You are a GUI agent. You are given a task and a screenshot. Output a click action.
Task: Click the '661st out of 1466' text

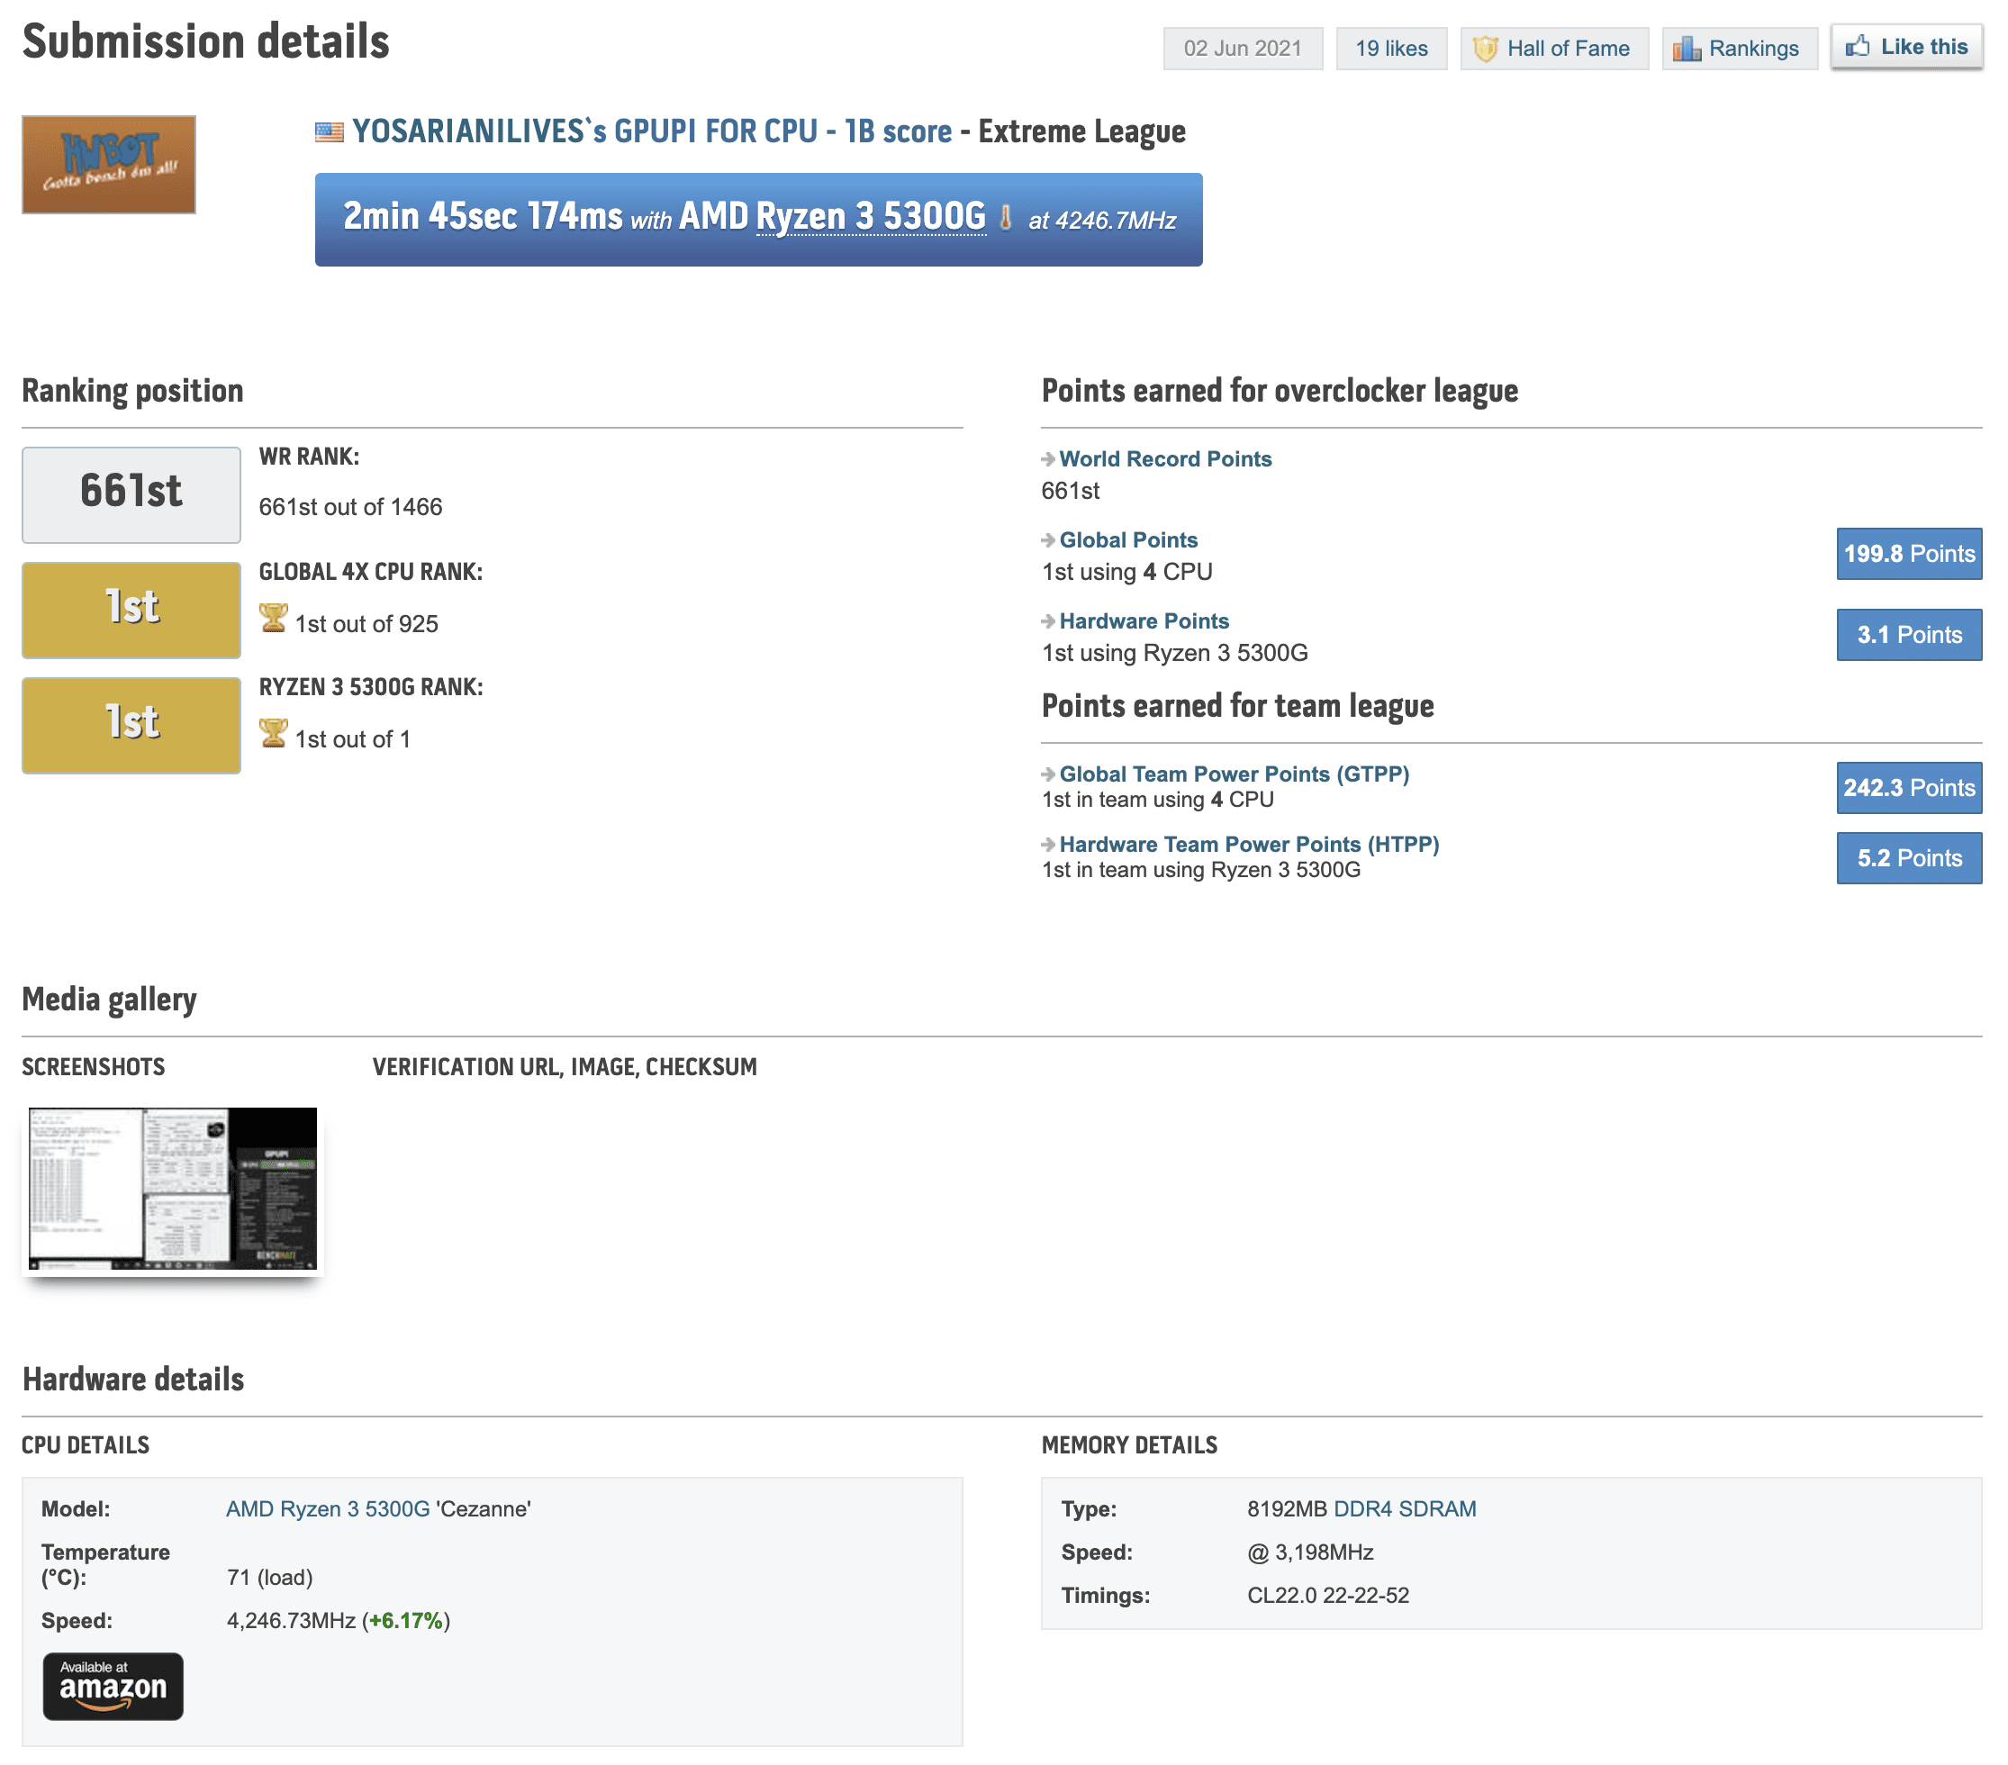(350, 507)
